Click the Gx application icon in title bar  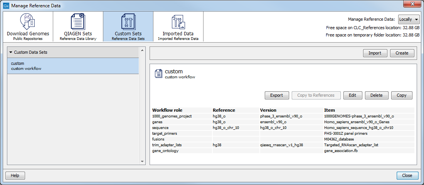(6, 6)
